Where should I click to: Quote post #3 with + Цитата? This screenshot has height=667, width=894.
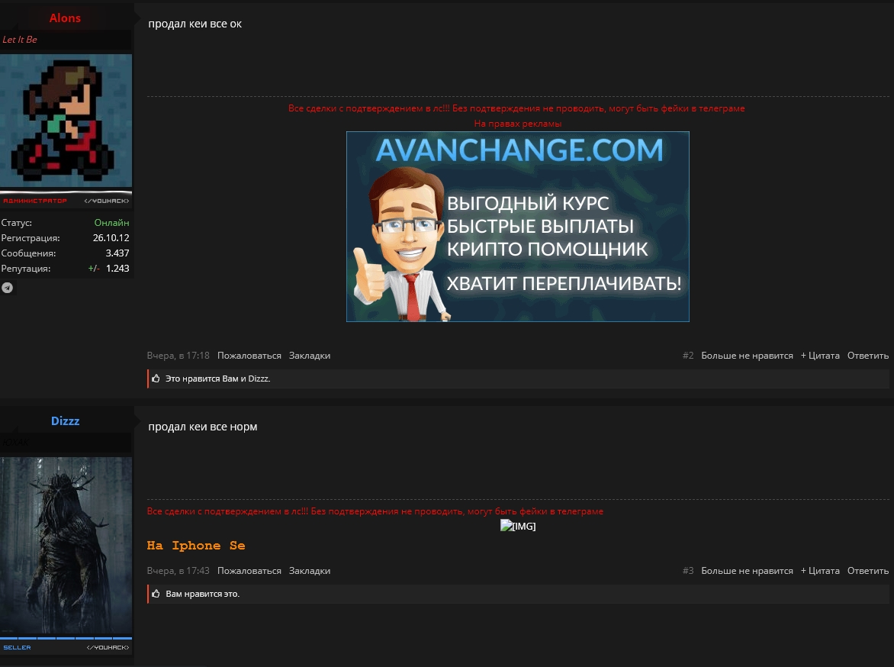[x=820, y=571]
